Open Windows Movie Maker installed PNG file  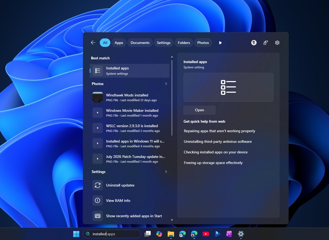pyautogui.click(x=129, y=113)
